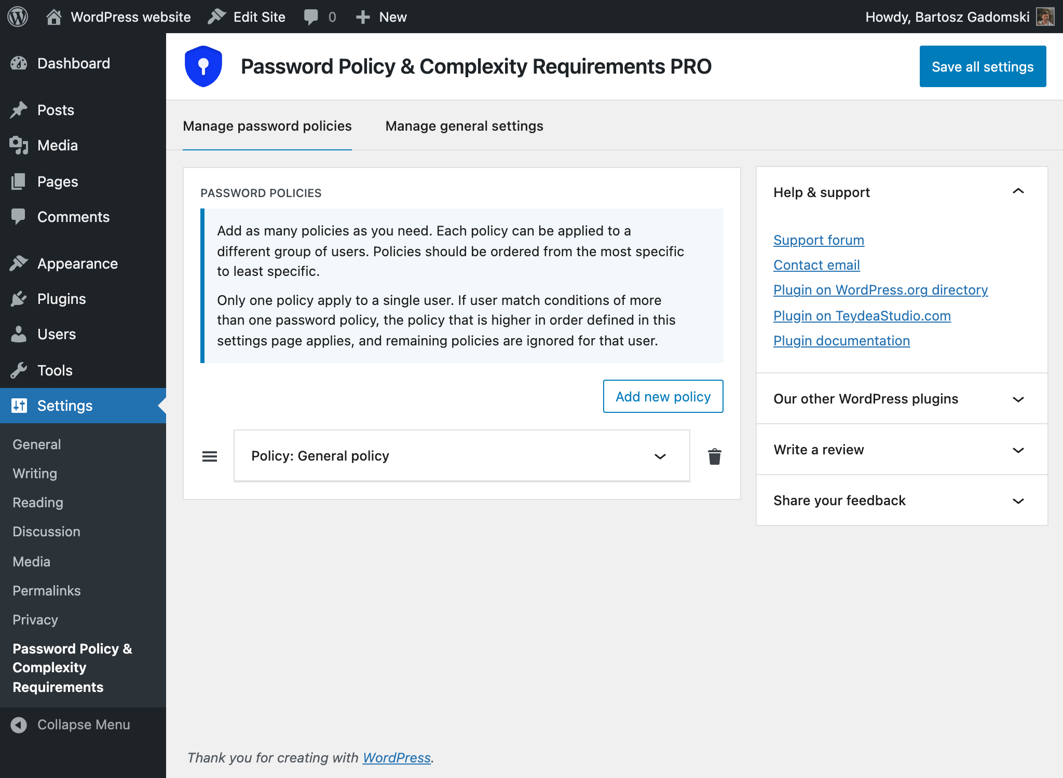Open the Contact email link
This screenshot has height=778, width=1063.
point(816,265)
